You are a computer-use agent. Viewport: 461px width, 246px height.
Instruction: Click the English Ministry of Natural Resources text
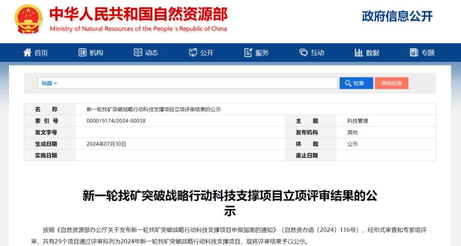[138, 29]
